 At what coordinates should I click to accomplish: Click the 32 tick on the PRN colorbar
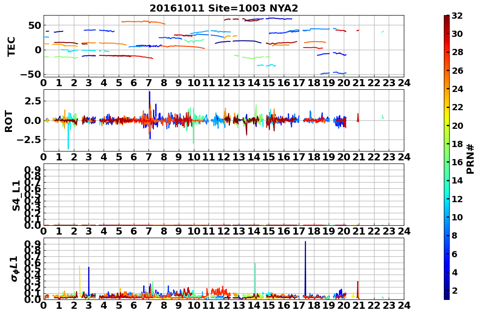(457, 16)
